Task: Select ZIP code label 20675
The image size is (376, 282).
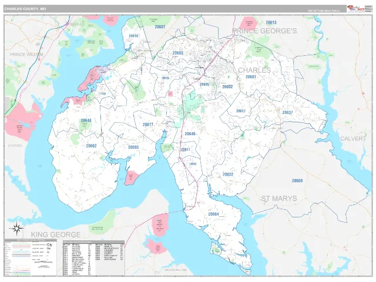Action: 165,78
